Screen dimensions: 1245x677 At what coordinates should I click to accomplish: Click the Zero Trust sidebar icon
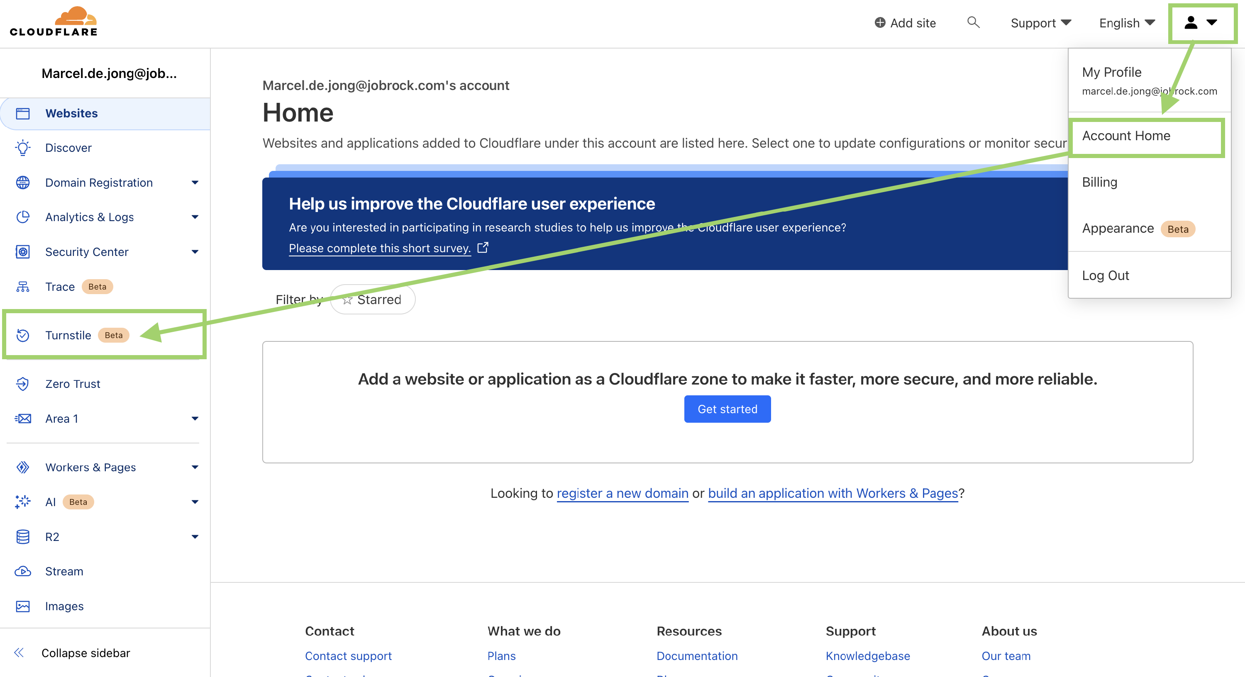coord(23,384)
